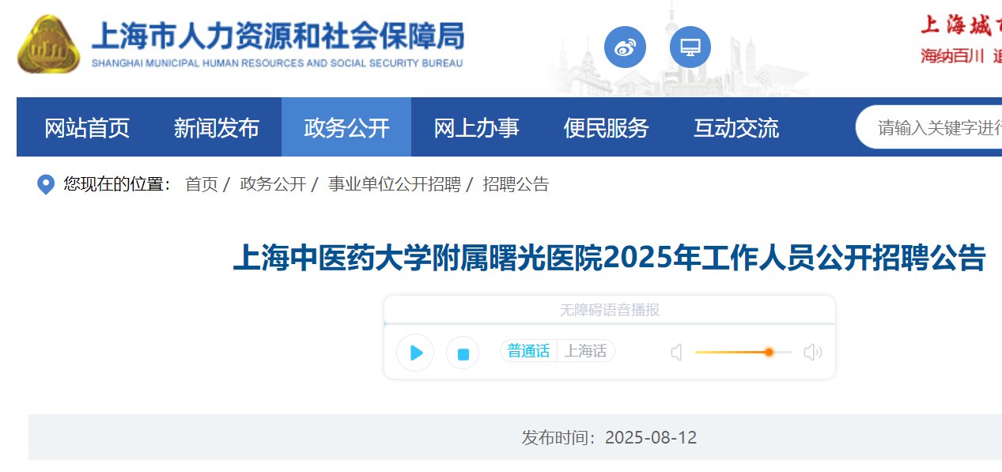Open the 互动交流 menu item

coord(736,127)
